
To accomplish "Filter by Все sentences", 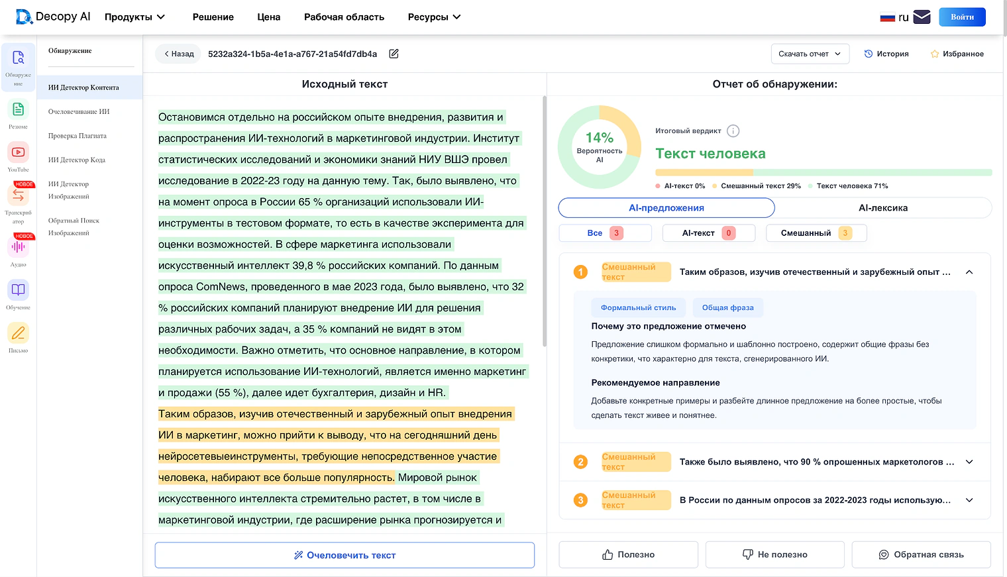I will pos(605,233).
